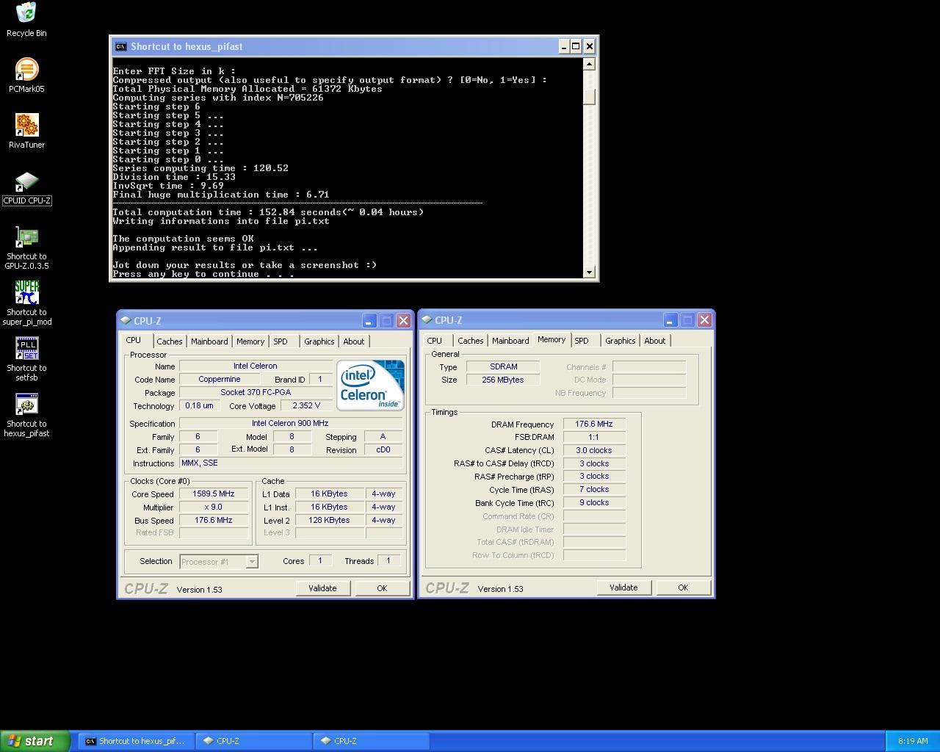Switch to CPU tab in left CPU-Z window
This screenshot has height=752, width=940.
coord(134,340)
